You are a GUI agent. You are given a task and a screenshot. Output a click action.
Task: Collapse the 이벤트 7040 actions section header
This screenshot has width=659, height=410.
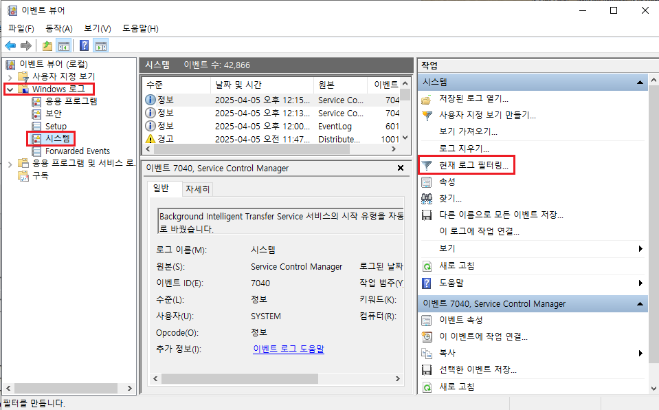[x=640, y=304]
